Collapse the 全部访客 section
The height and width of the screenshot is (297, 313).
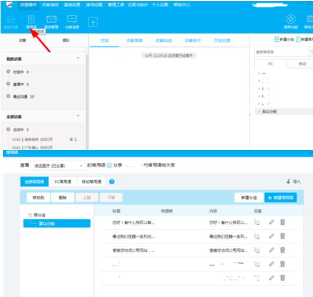pyautogui.click(x=78, y=116)
